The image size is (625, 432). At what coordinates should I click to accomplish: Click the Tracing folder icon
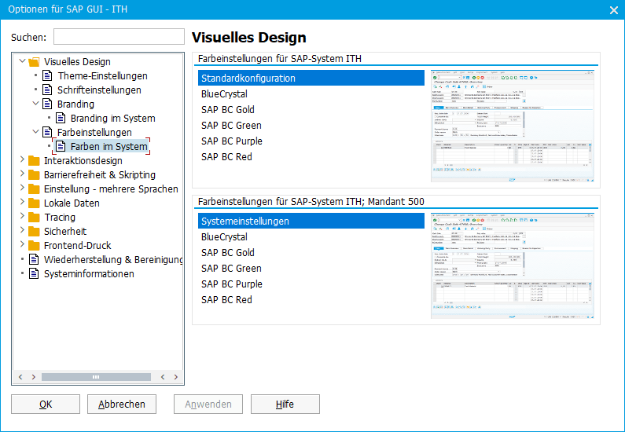tap(35, 218)
